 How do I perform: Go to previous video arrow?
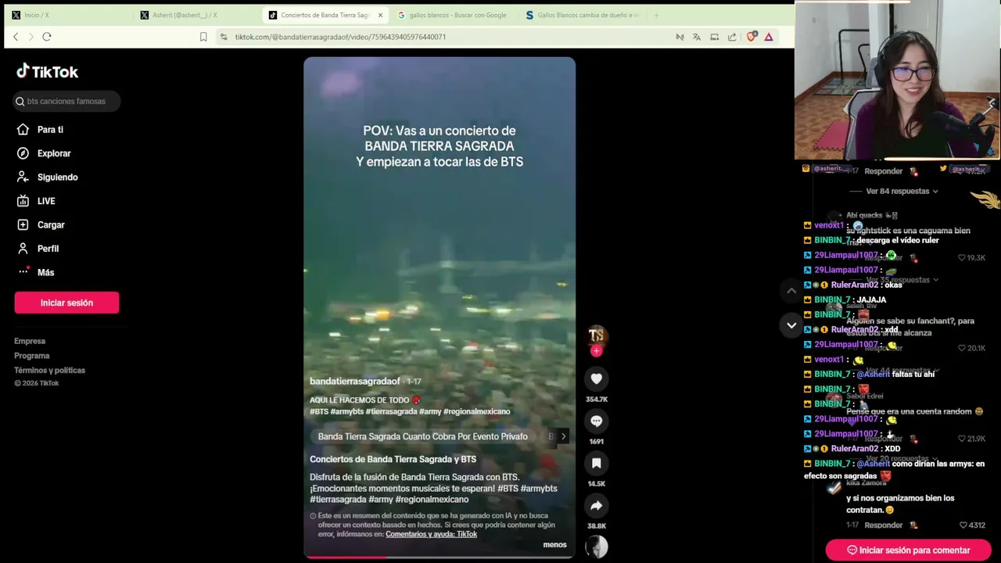tap(791, 290)
